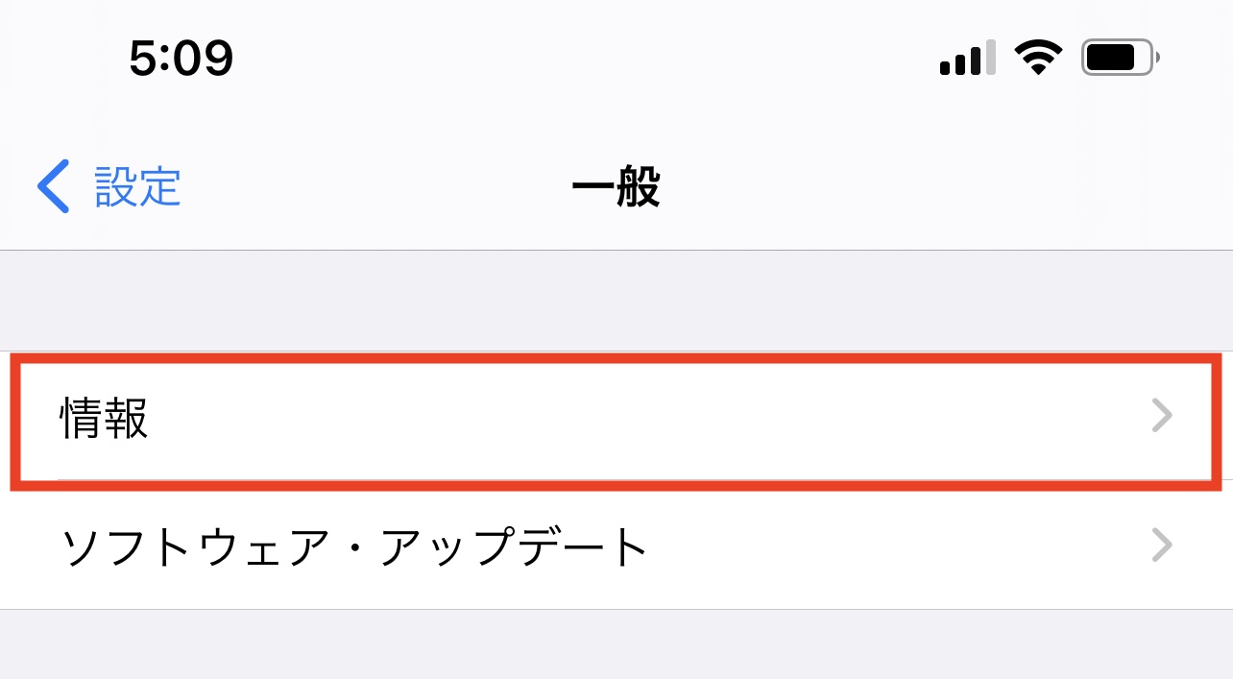Tap the gray area below ソフトウェア・アップデート

(615, 645)
